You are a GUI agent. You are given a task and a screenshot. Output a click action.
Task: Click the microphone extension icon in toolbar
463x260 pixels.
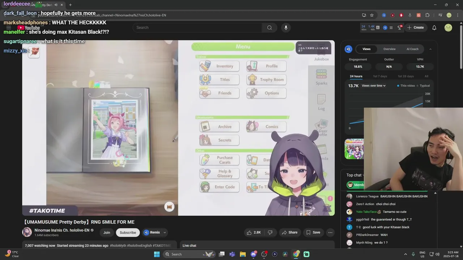coord(410,15)
